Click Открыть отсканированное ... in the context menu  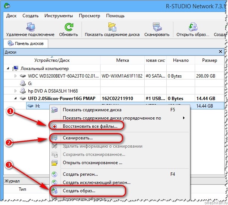click(92, 163)
